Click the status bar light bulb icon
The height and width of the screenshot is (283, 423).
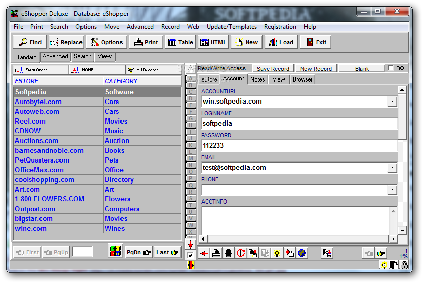(x=384, y=265)
